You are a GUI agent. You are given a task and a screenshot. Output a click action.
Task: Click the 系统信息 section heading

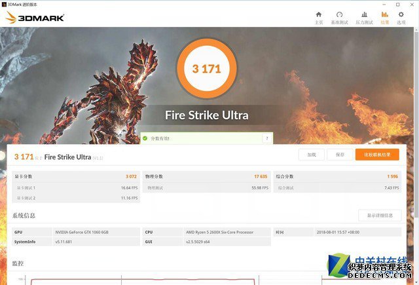[x=24, y=216]
